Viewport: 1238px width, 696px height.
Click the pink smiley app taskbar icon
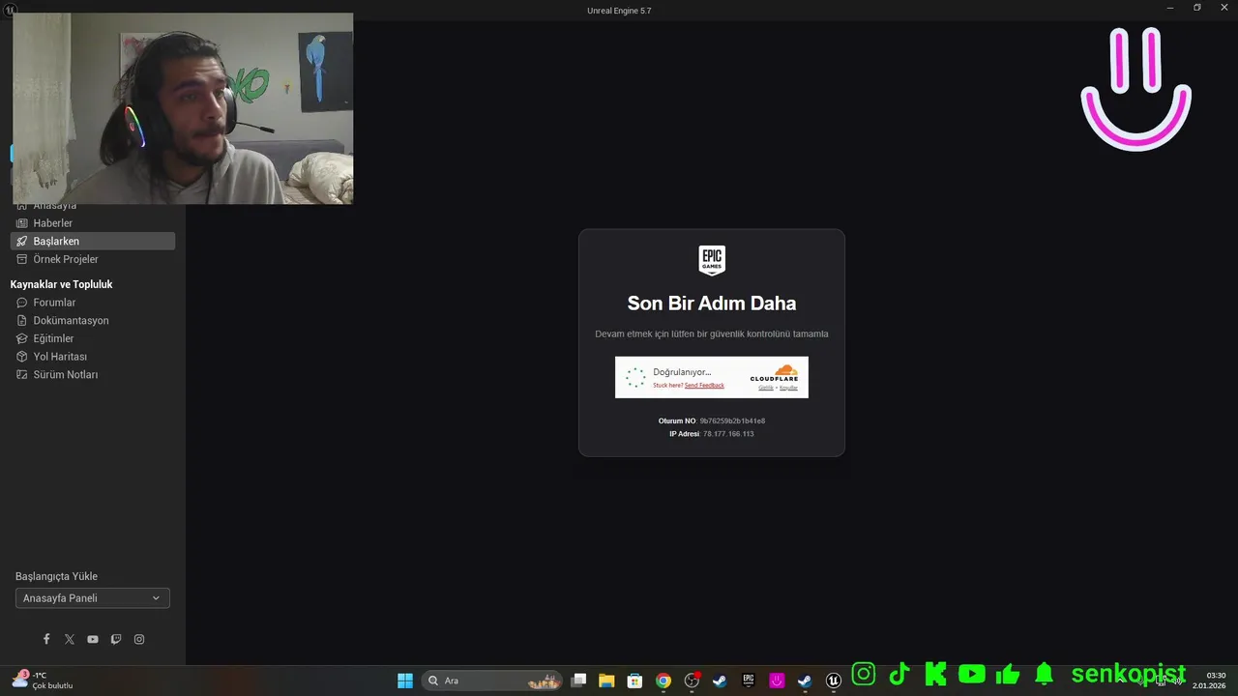(x=777, y=681)
